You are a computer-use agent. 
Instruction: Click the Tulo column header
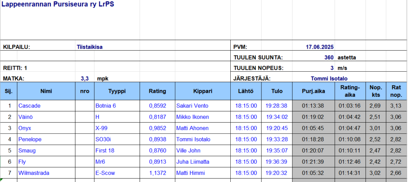point(277,91)
